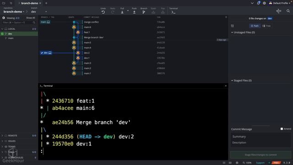Image resolution: width=293 pixels, height=165 pixels.
Task: Select the dev branch in sidebar
Action: (19, 33)
